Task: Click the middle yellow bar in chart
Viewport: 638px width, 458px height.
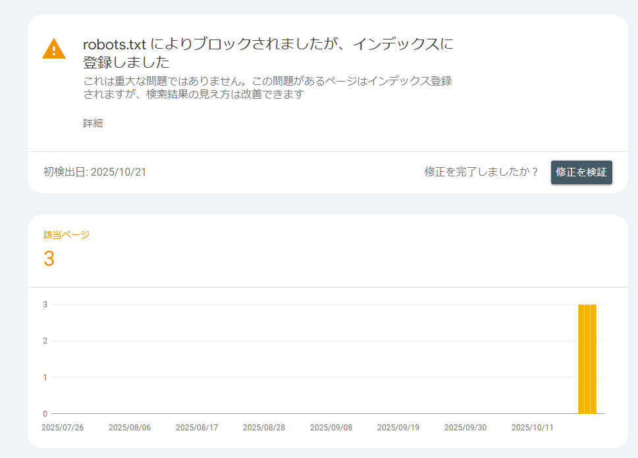Action: coord(587,359)
